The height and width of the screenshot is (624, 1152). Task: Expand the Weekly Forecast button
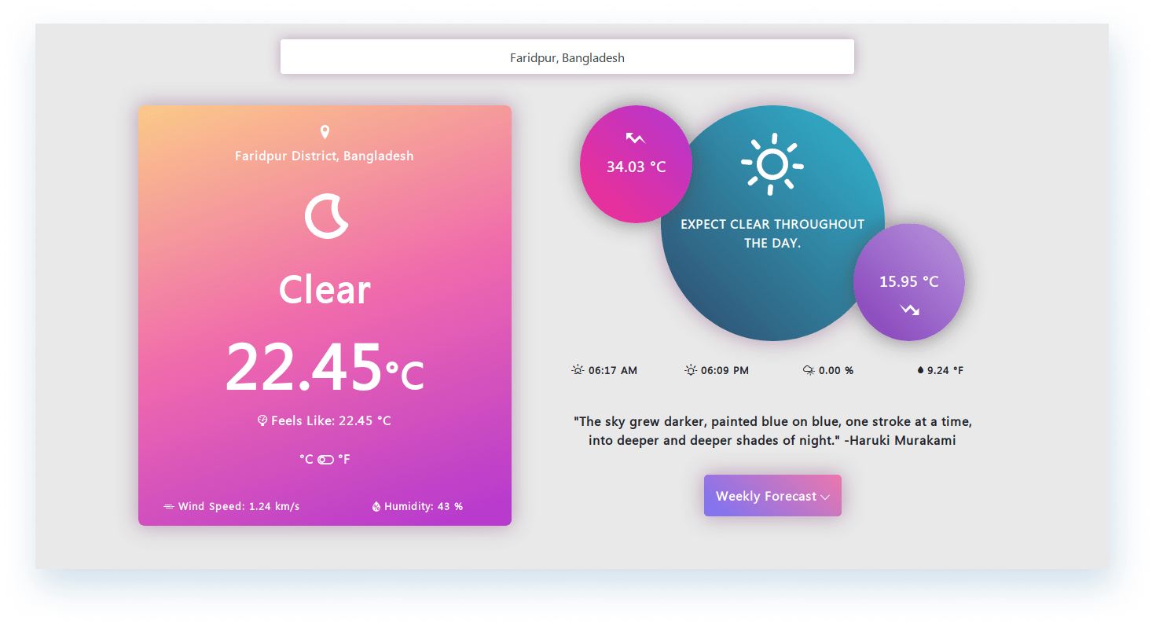(772, 495)
